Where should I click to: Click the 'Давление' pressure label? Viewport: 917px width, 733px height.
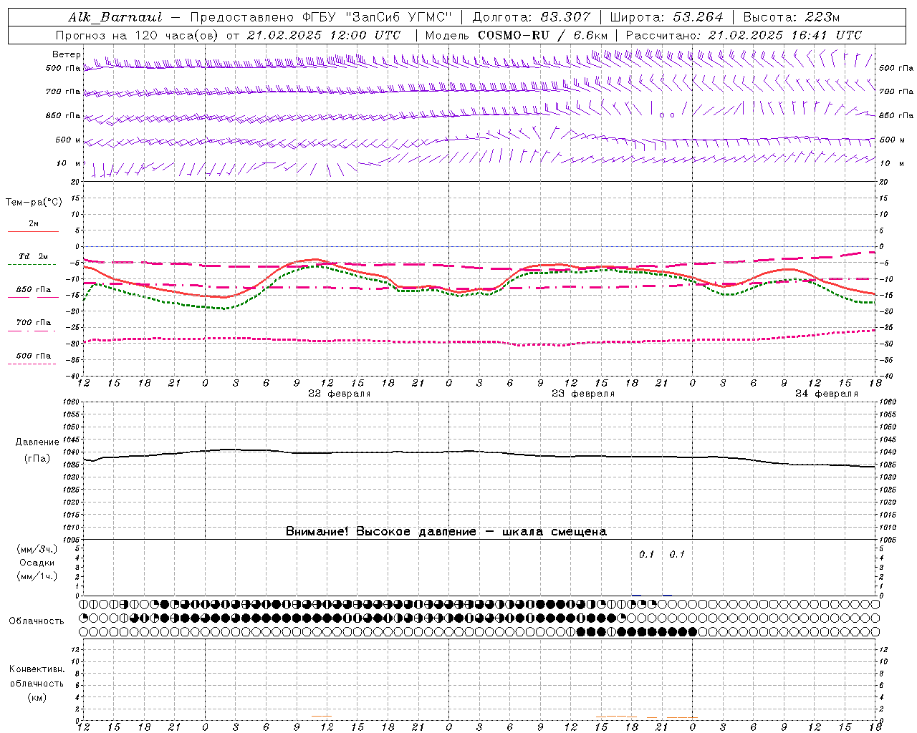(37, 442)
